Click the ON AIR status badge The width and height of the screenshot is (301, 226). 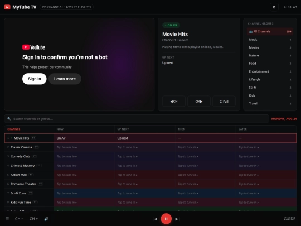pos(171,25)
